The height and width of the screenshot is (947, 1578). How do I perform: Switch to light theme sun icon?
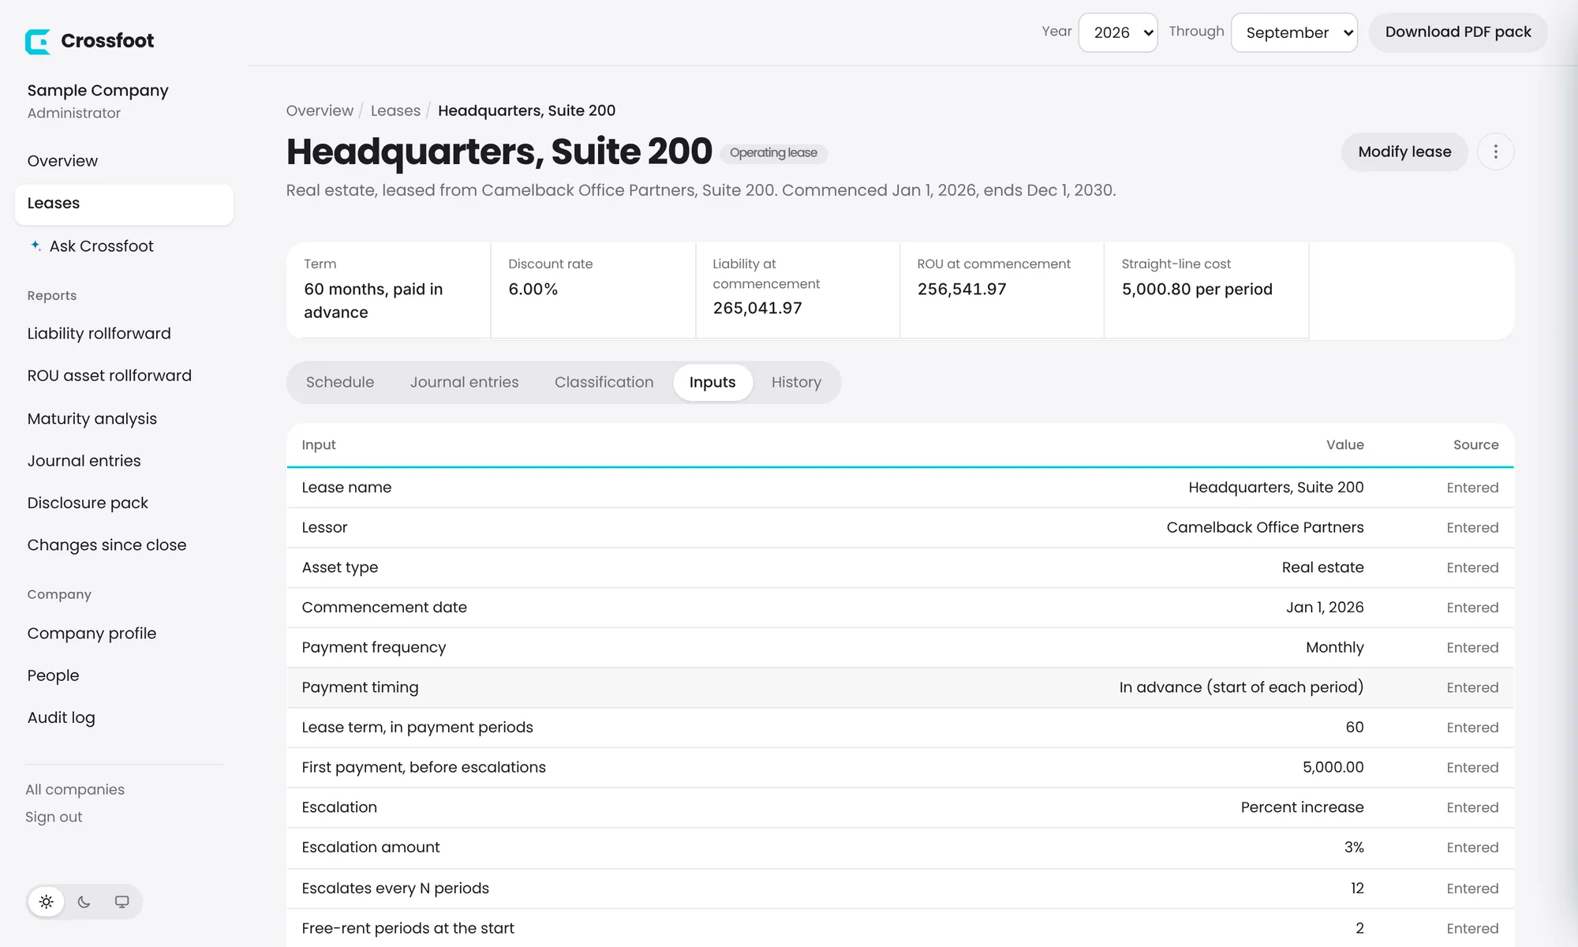click(x=47, y=901)
